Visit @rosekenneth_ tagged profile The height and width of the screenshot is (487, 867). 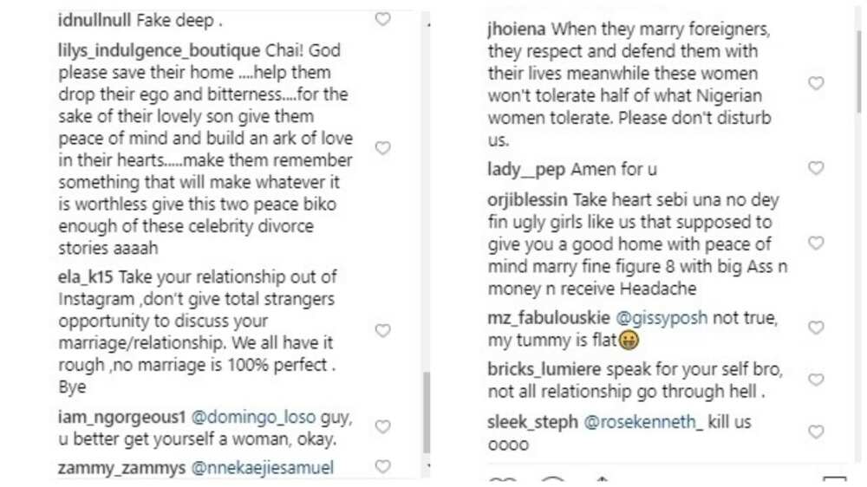click(643, 422)
